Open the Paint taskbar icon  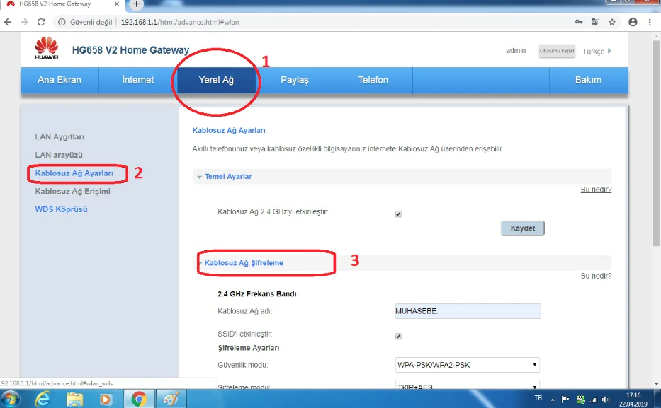click(x=171, y=399)
